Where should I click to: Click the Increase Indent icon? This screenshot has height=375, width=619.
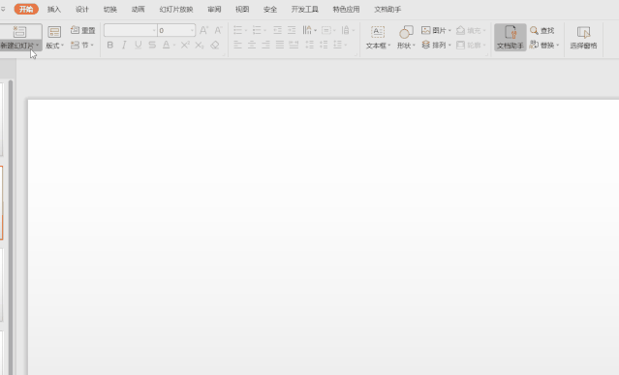[292, 30]
